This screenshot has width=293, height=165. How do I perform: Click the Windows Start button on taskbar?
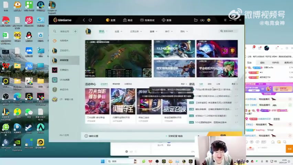tap(102, 161)
